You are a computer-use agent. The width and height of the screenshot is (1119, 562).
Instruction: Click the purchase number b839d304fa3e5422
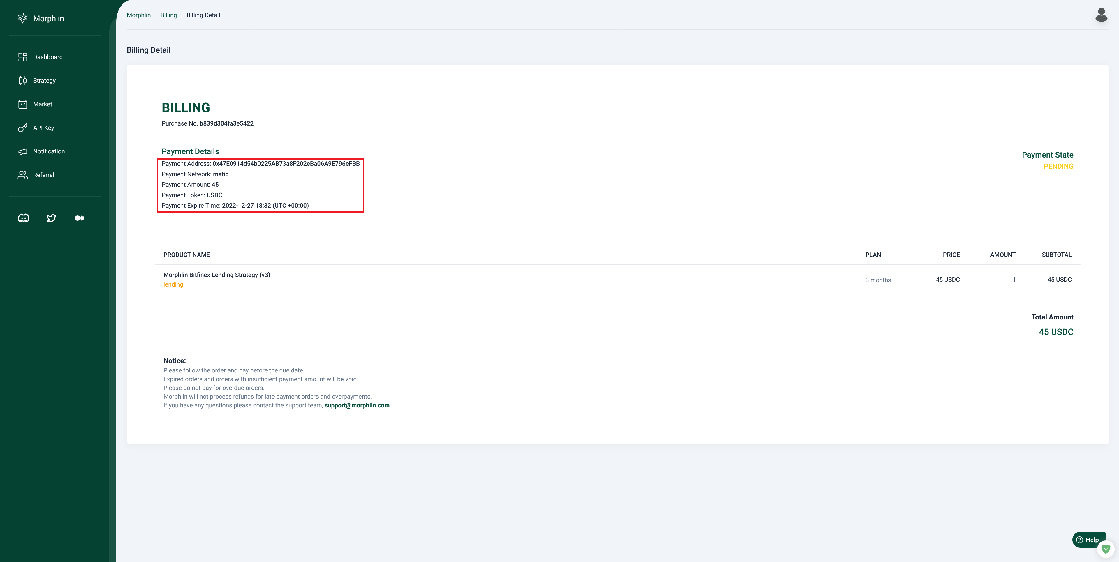click(x=226, y=123)
